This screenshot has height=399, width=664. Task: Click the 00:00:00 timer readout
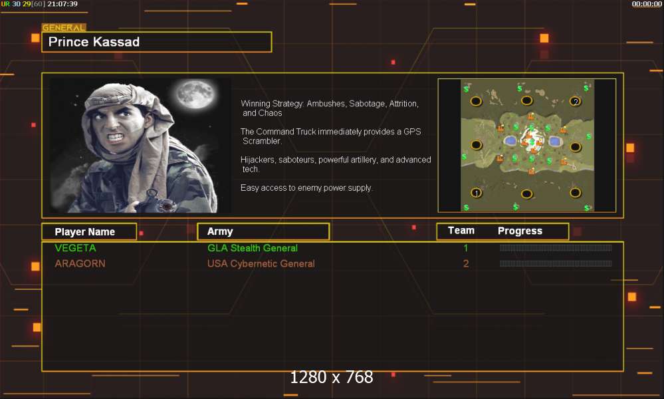pyautogui.click(x=647, y=4)
